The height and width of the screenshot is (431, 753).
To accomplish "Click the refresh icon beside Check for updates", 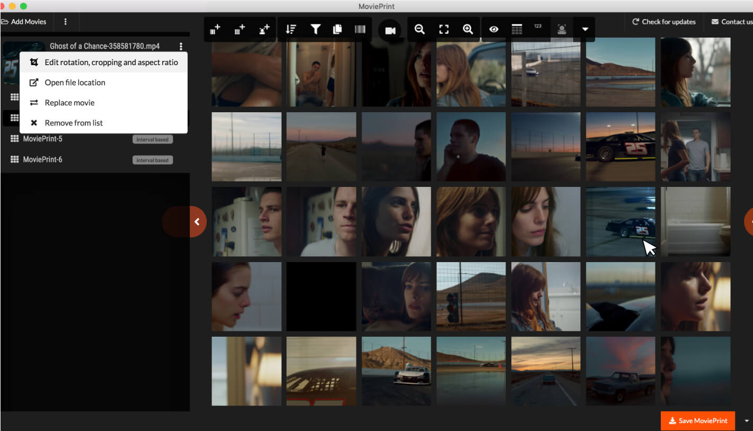I will [635, 22].
